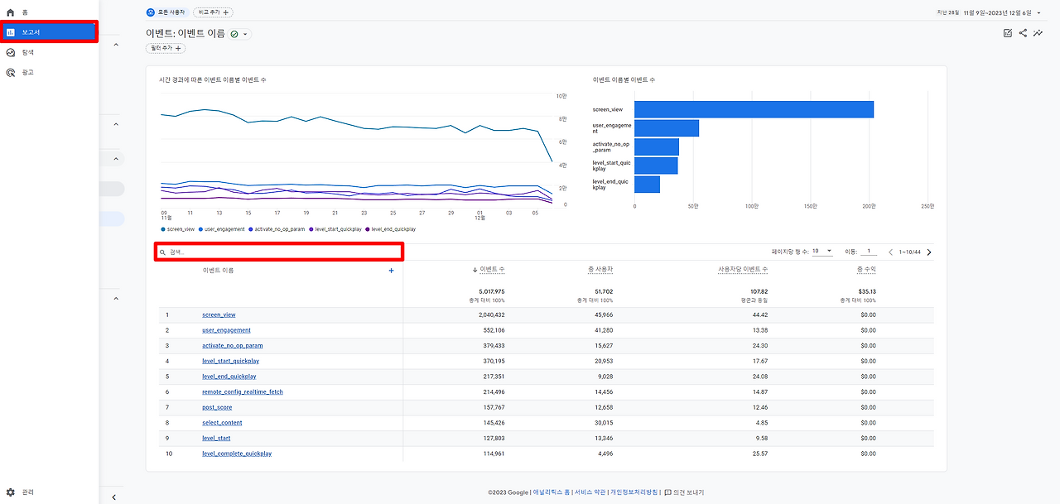1060x504 pixels.
Task: Click Add filter (필터 추가) button
Action: pos(166,49)
